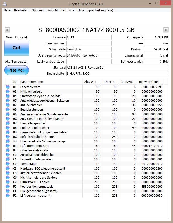Viewport: 173px width, 223px height.
Task: Click the Rohwert column header
Action: [x=151, y=82]
